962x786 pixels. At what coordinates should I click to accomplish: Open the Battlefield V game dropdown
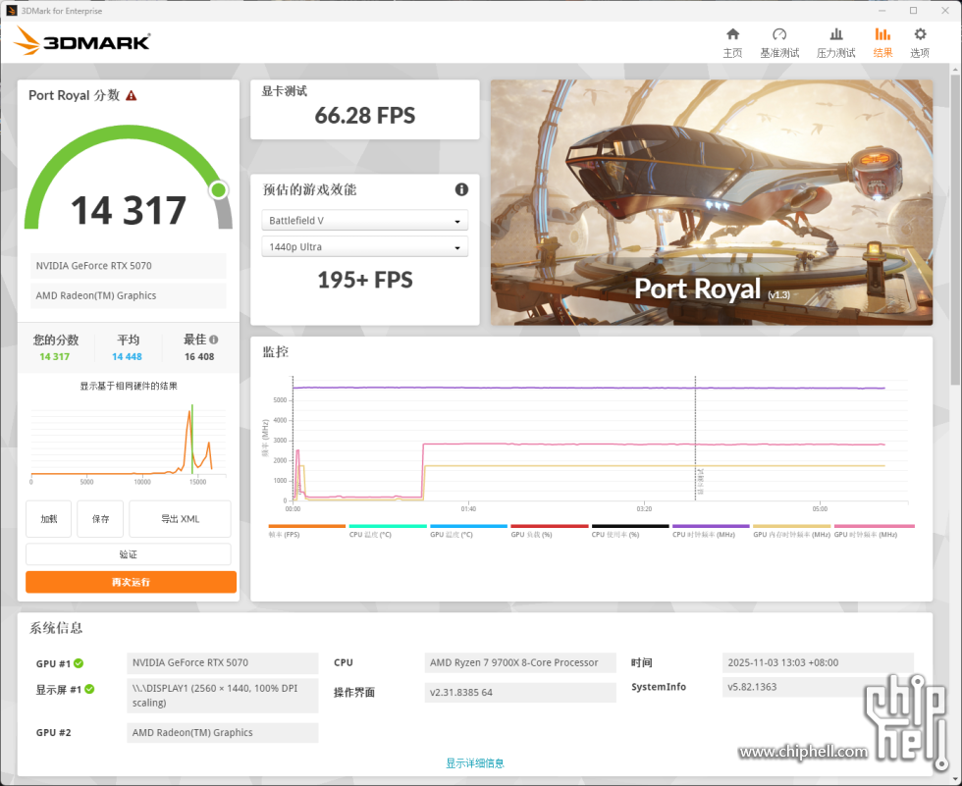pyautogui.click(x=364, y=221)
